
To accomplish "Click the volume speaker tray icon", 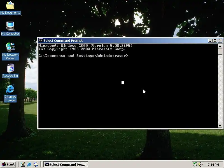I will pyautogui.click(x=200, y=164).
